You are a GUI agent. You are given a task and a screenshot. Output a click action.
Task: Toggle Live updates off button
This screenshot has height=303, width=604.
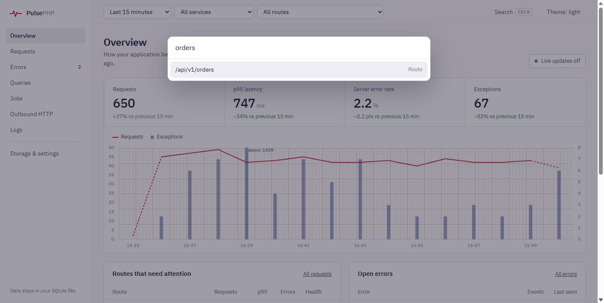(557, 61)
